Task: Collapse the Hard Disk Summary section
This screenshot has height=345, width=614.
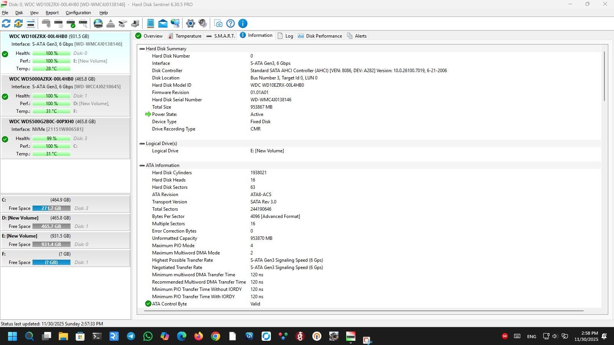Action: coord(142,49)
